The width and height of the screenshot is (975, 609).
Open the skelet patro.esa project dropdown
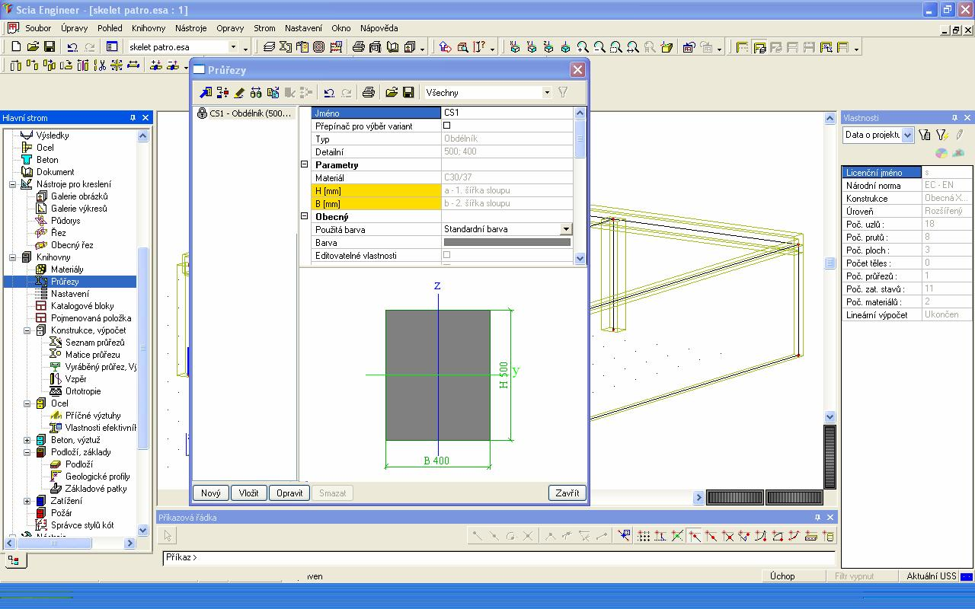pos(234,47)
